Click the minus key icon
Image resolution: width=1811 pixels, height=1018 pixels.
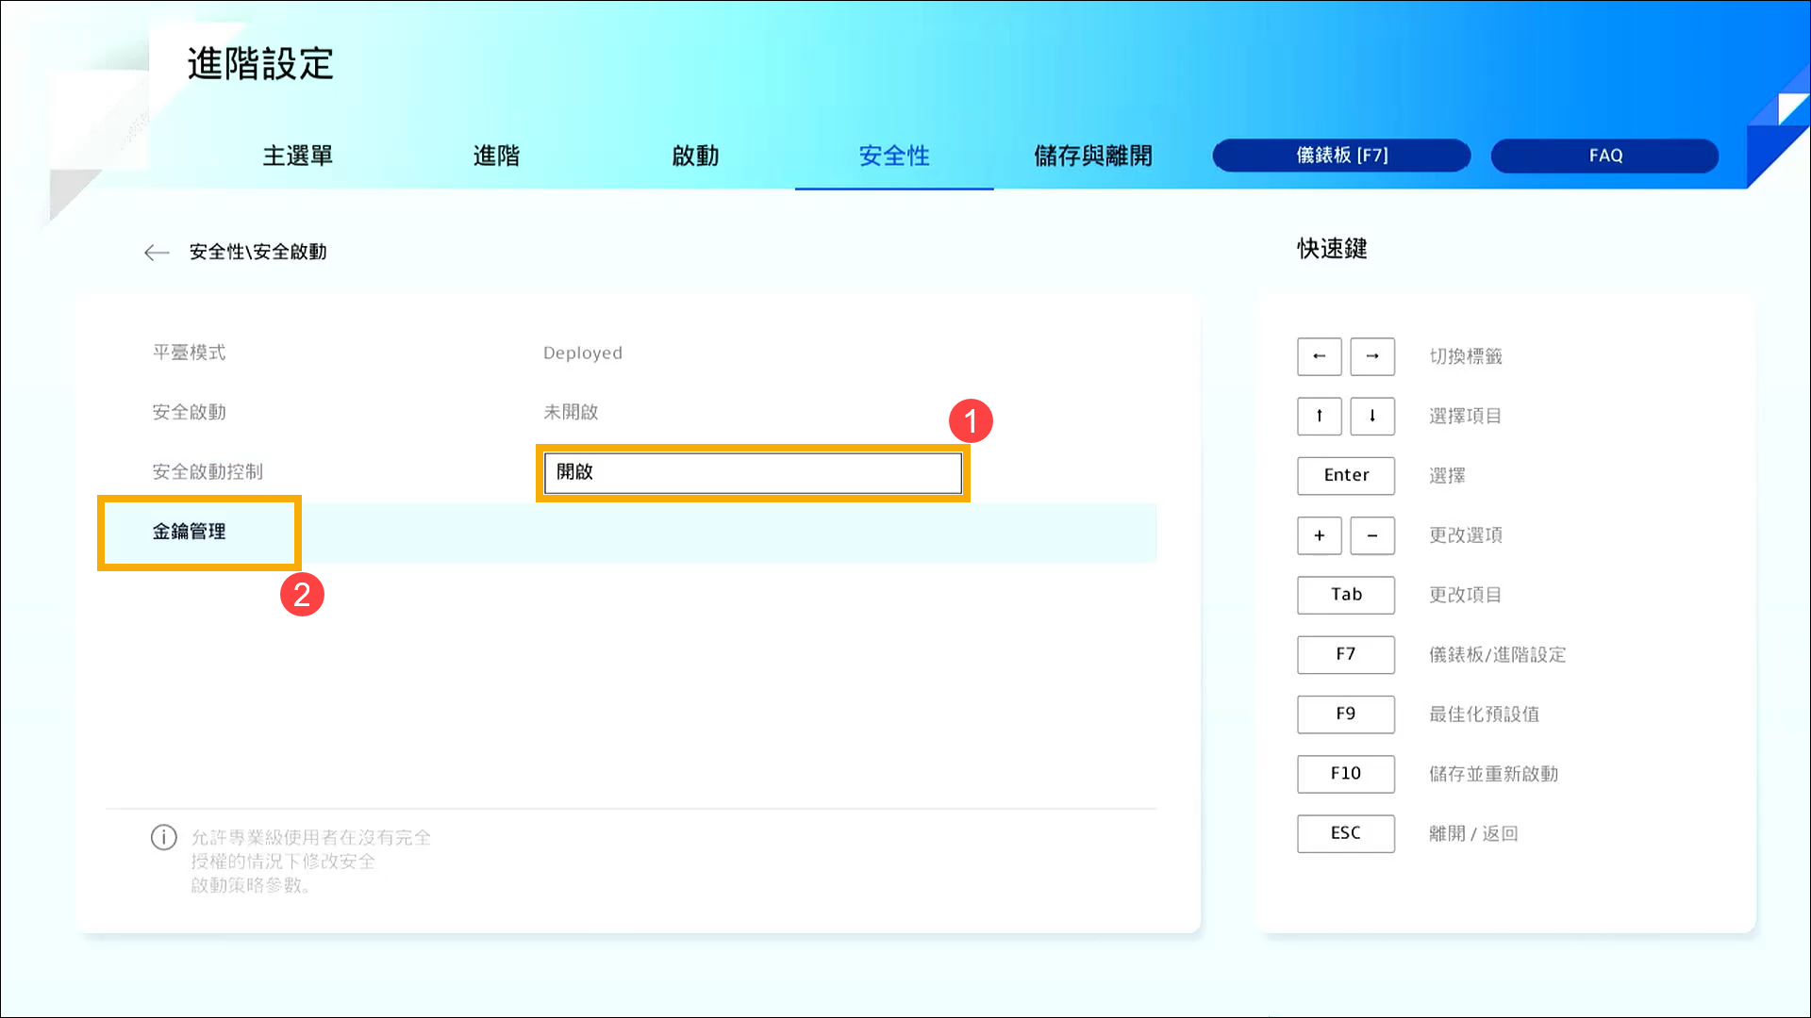coord(1372,535)
